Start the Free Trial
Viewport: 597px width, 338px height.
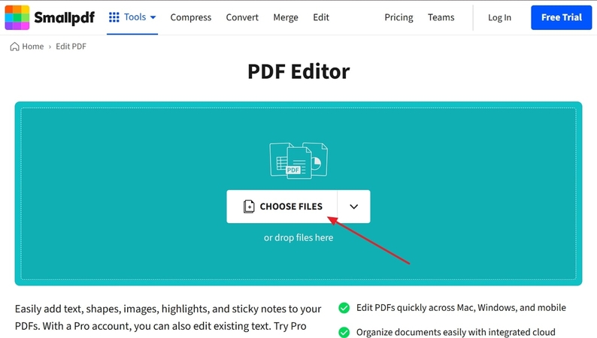click(561, 17)
